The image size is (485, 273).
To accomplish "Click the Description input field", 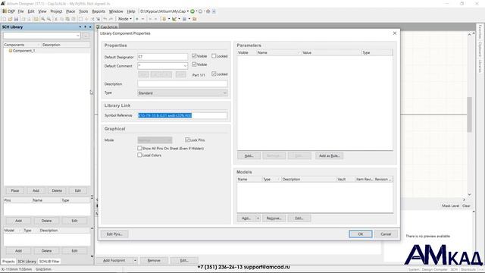I will pos(182,83).
